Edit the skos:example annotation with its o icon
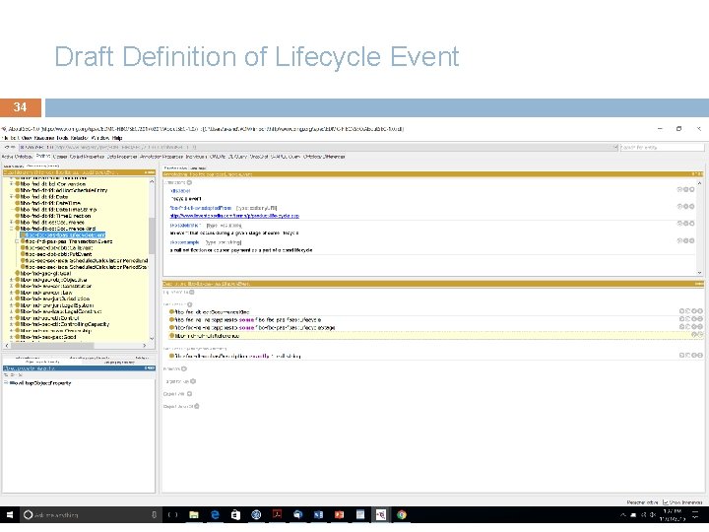 (x=691, y=240)
